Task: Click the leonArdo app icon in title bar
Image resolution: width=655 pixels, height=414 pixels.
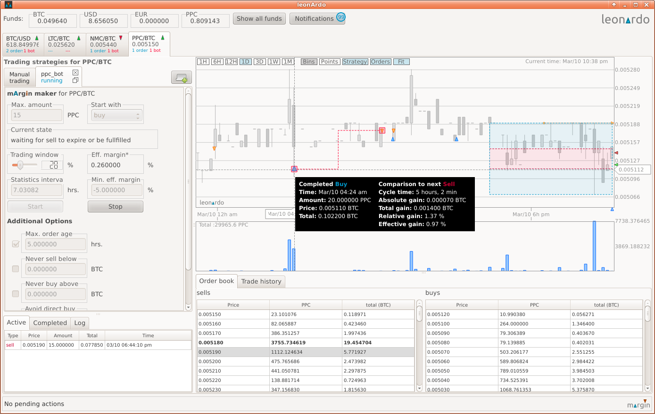Action: tap(8, 5)
